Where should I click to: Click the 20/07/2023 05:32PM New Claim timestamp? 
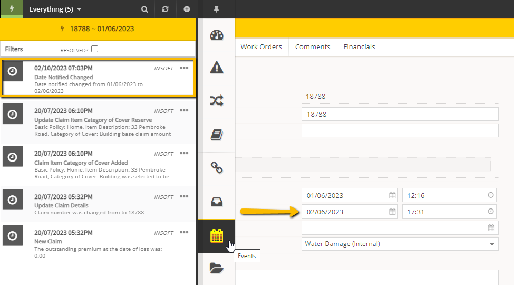tap(63, 232)
